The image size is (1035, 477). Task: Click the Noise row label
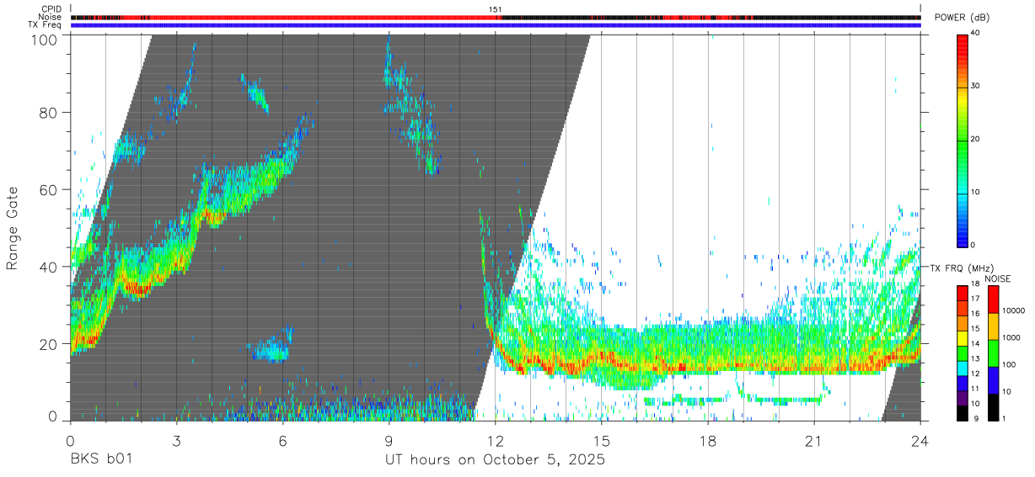point(51,17)
